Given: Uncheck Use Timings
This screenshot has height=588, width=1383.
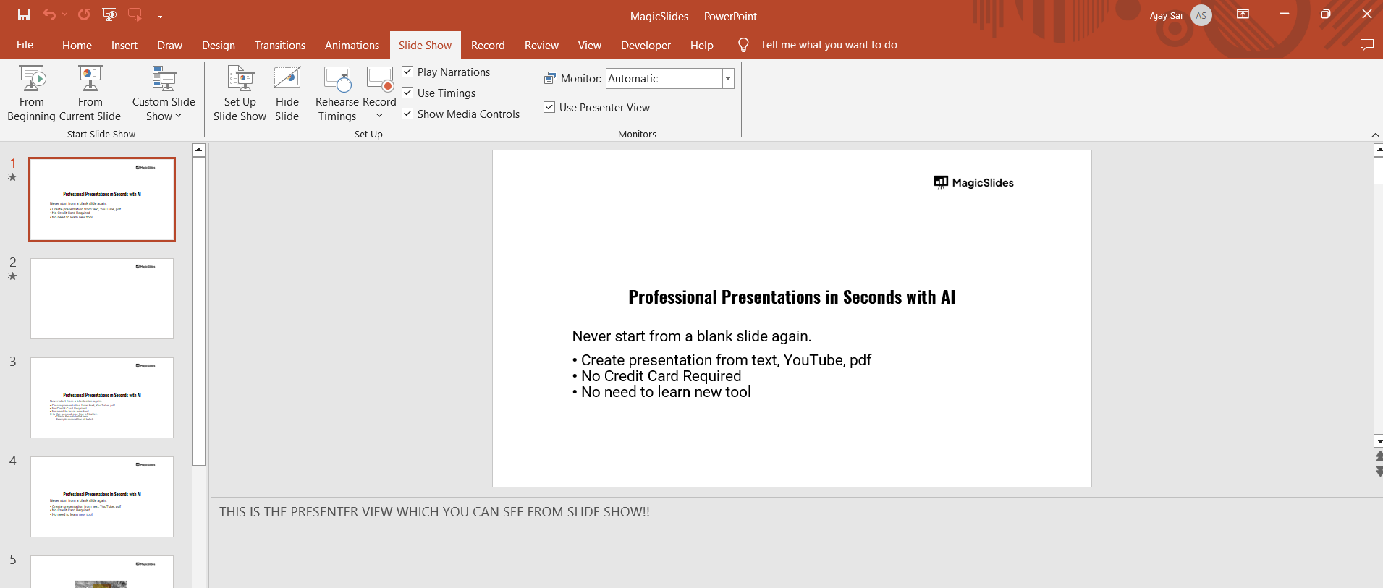Looking at the screenshot, I should click(407, 93).
